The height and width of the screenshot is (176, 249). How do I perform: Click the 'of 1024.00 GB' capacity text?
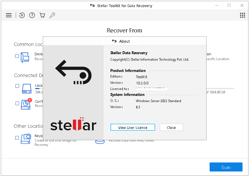coord(216,92)
